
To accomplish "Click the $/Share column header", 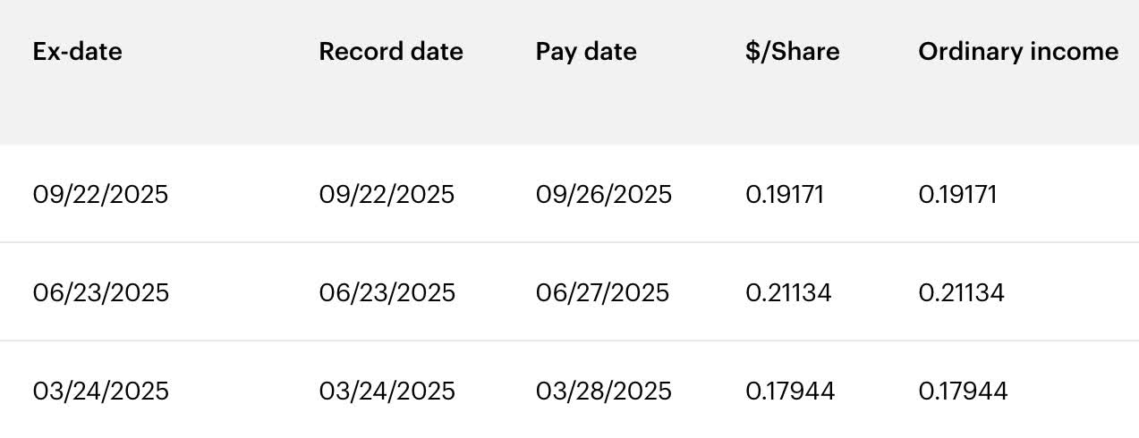I will [x=792, y=52].
